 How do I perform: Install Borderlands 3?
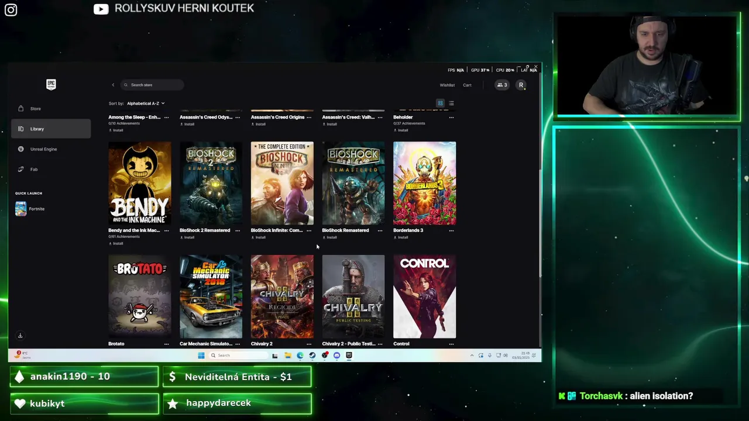tap(401, 237)
